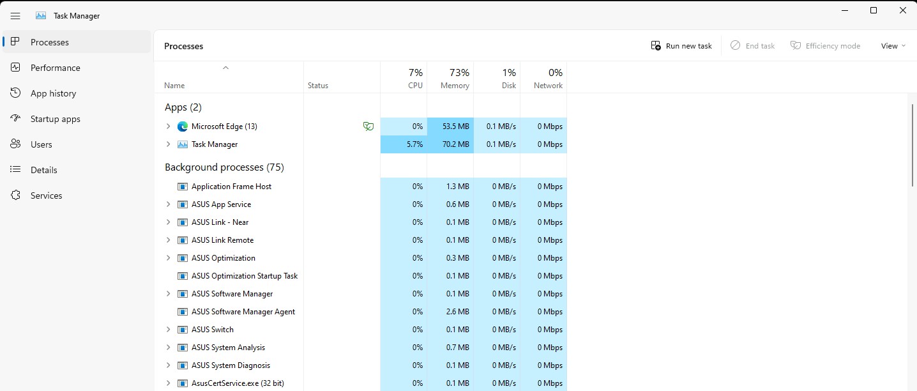The height and width of the screenshot is (391, 917).
Task: Open the Users page
Action: point(77,144)
